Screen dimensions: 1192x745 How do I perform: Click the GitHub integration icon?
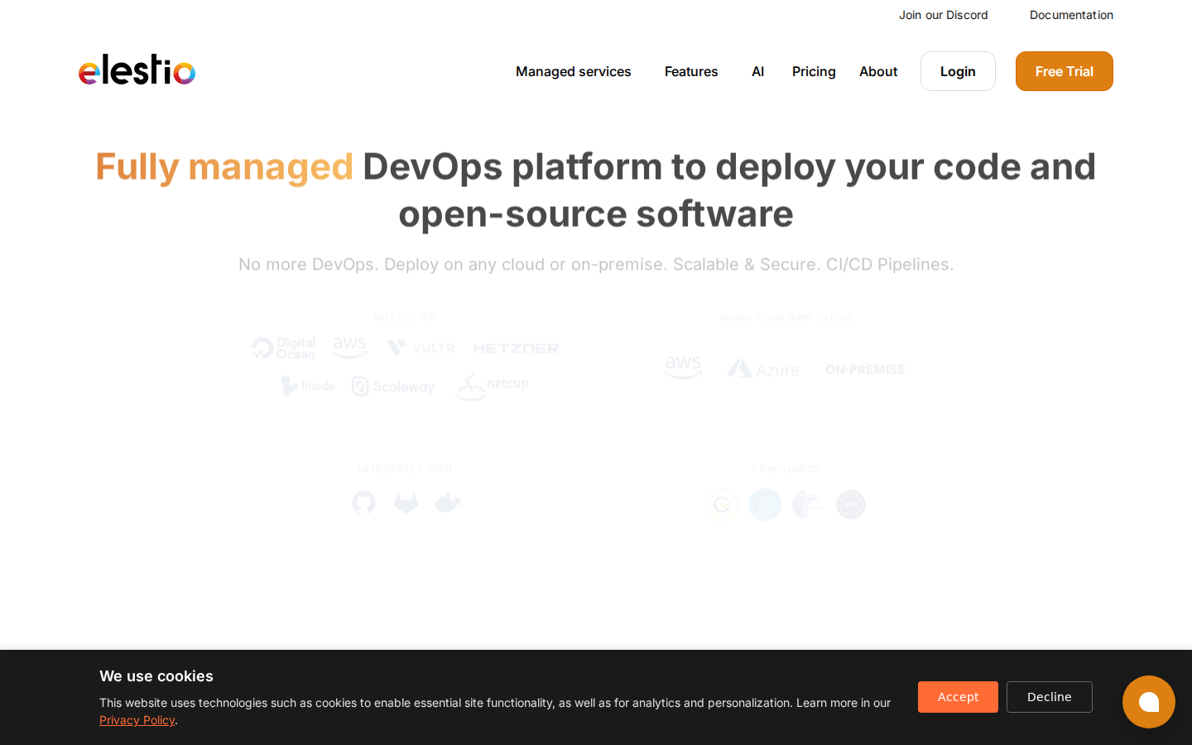[363, 502]
